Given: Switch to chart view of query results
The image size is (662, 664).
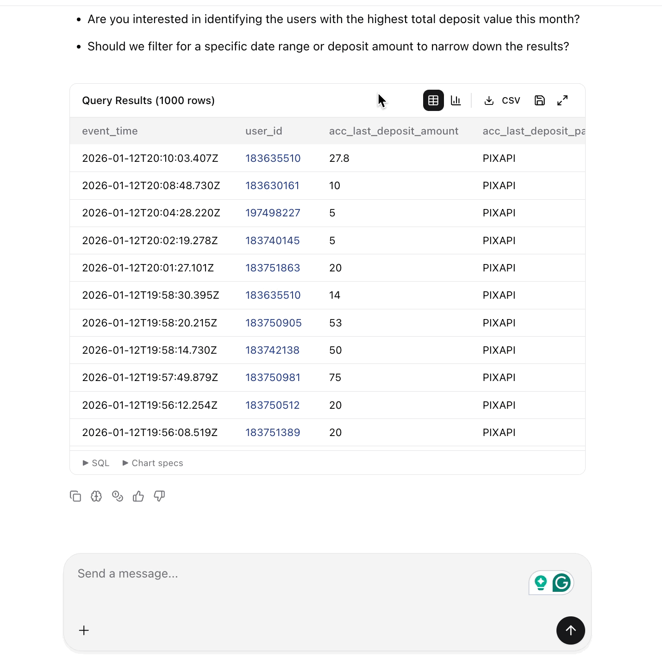Looking at the screenshot, I should [x=456, y=100].
